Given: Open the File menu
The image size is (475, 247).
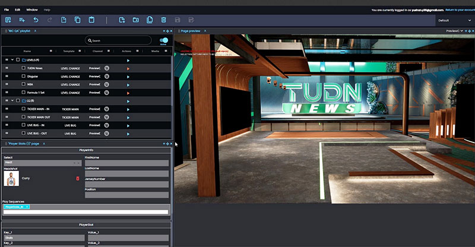Looking at the screenshot, I should (5, 10).
